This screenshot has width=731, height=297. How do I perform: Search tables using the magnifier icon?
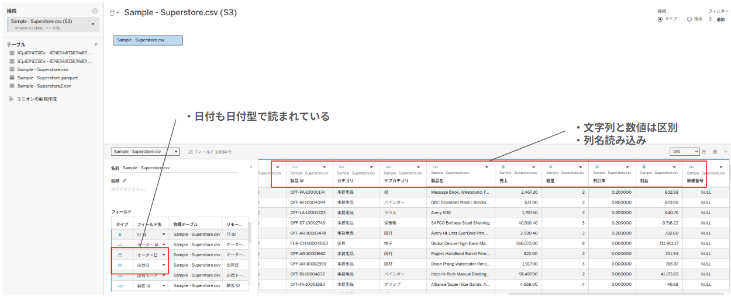point(96,44)
